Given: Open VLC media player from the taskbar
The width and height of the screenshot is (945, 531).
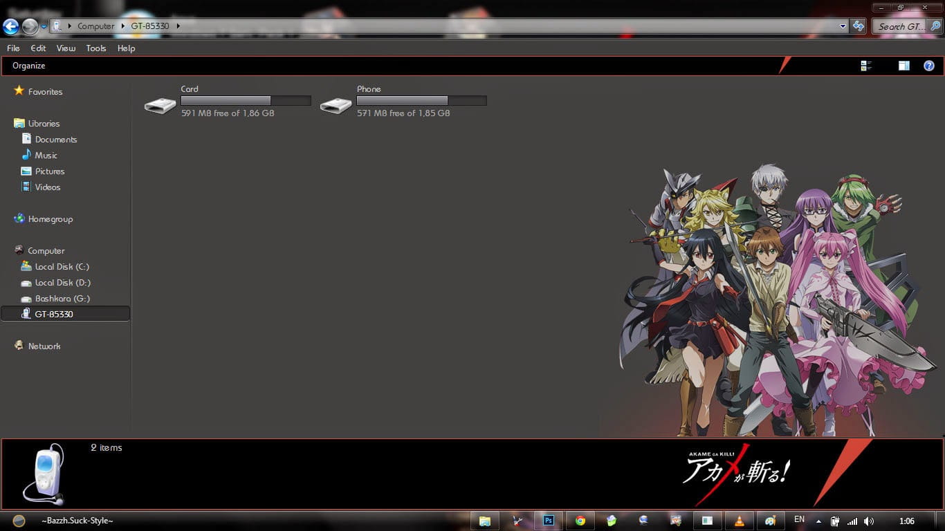Looking at the screenshot, I should [740, 521].
